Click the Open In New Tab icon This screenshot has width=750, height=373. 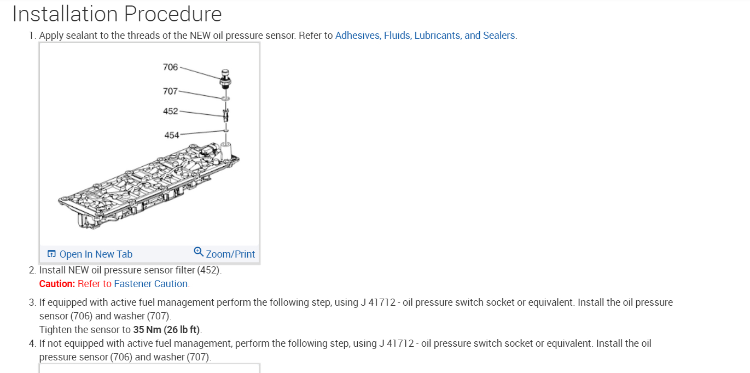[51, 254]
